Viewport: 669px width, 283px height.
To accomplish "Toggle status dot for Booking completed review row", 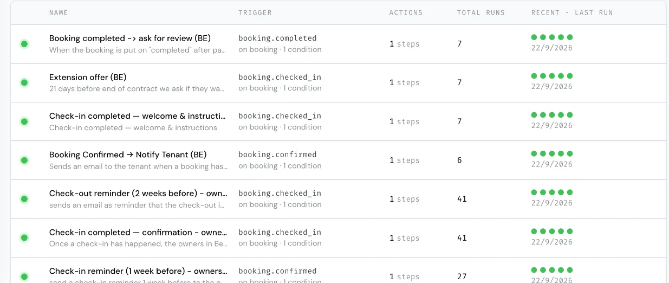I will pyautogui.click(x=24, y=44).
